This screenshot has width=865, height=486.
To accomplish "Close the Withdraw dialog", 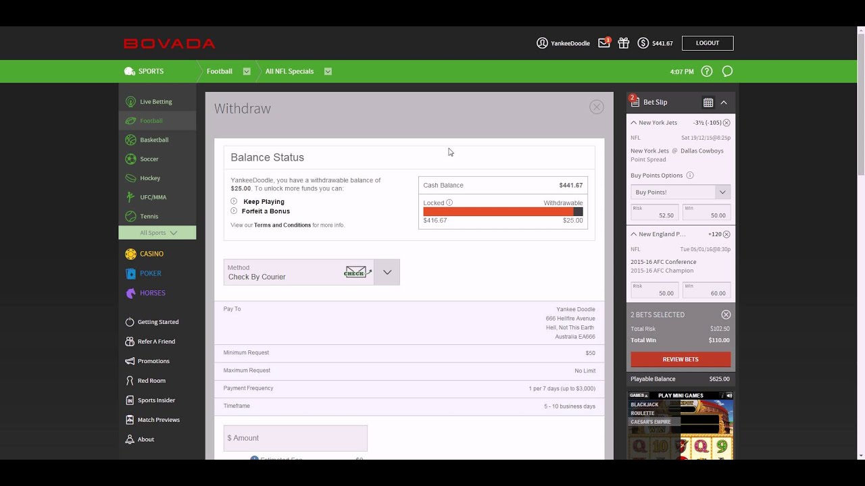I will click(x=596, y=107).
